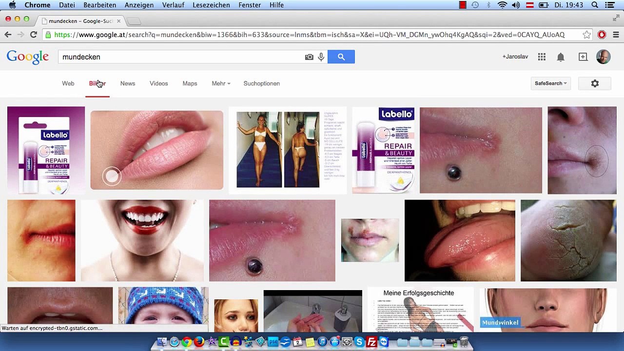
Task: Open the Austrian flag input menu
Action: 530,5
